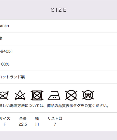This screenshot has height=140, width=117.
Task: Click the 全長 column header
Action: pyautogui.click(x=23, y=118)
